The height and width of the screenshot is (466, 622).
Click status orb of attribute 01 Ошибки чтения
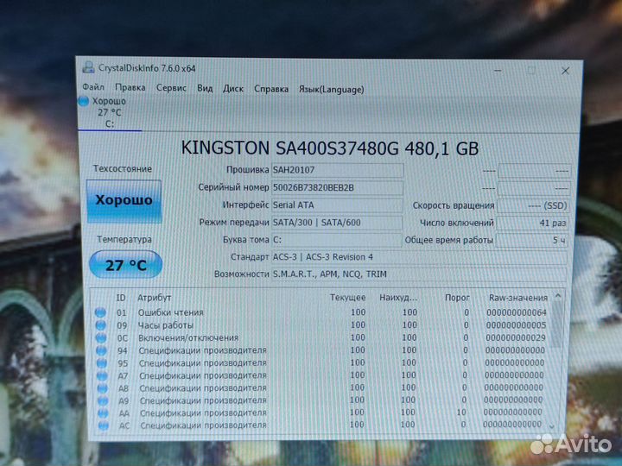point(100,312)
